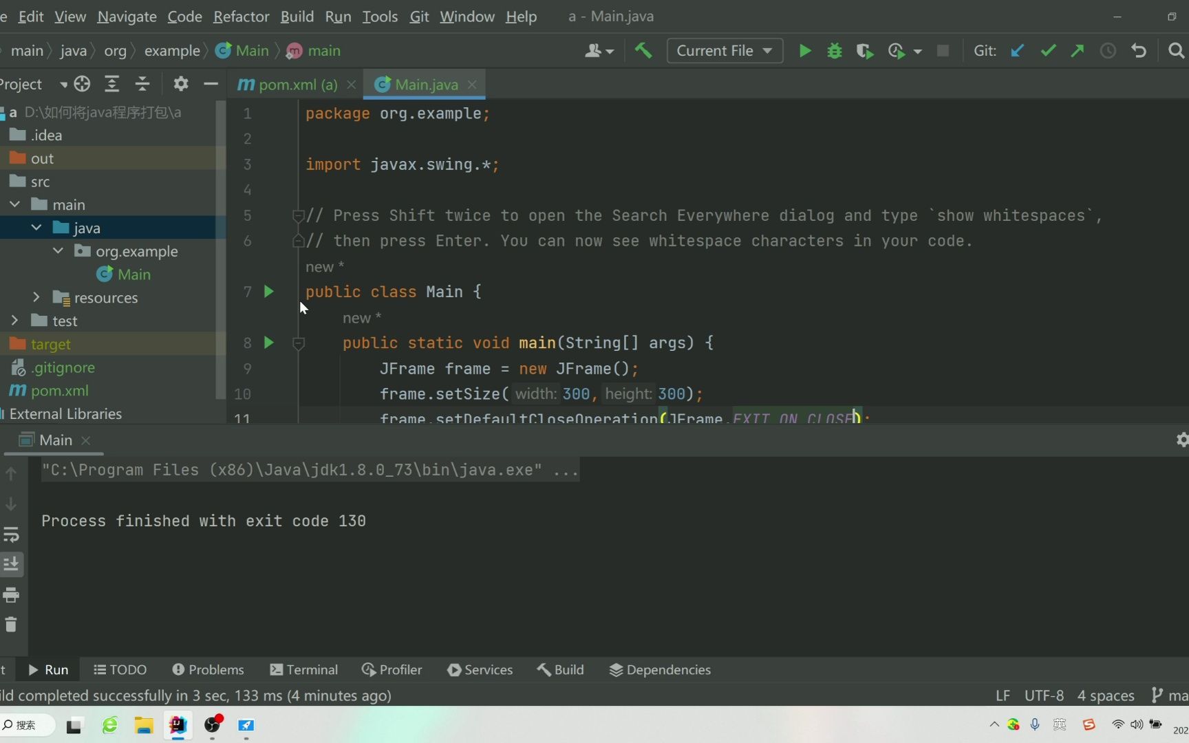This screenshot has width=1189, height=743.
Task: Expand all in Project panel
Action: tap(111, 84)
